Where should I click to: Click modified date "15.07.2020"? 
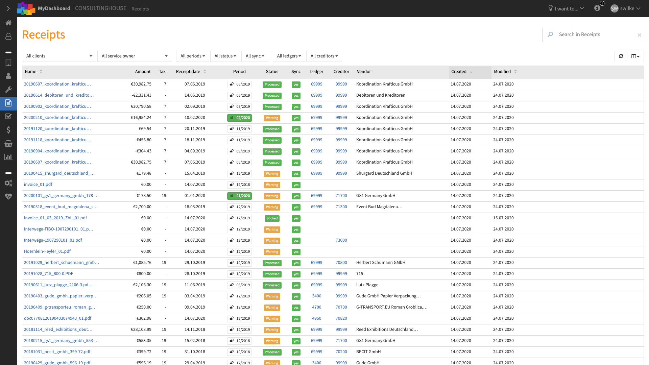click(x=503, y=218)
